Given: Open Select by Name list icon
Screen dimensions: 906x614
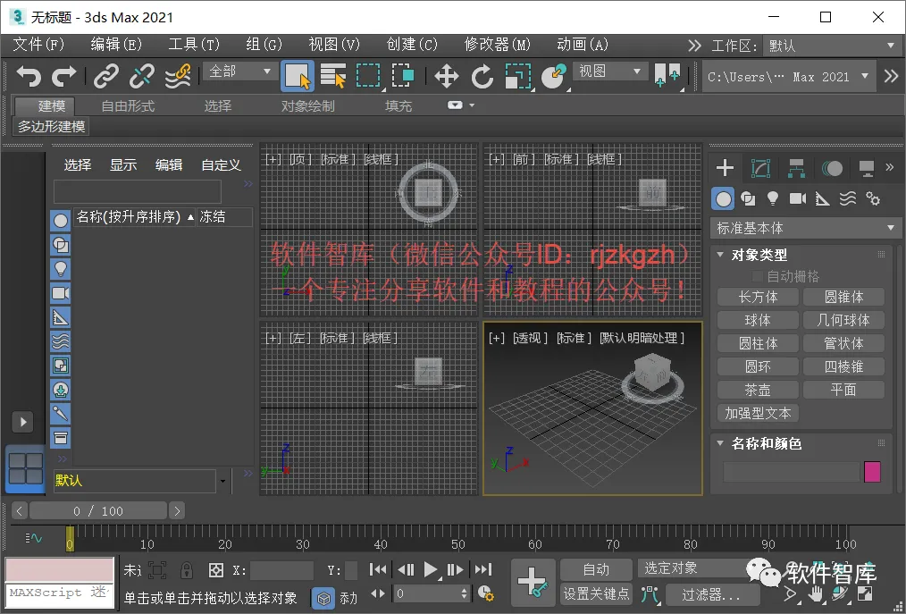Looking at the screenshot, I should coord(332,76).
